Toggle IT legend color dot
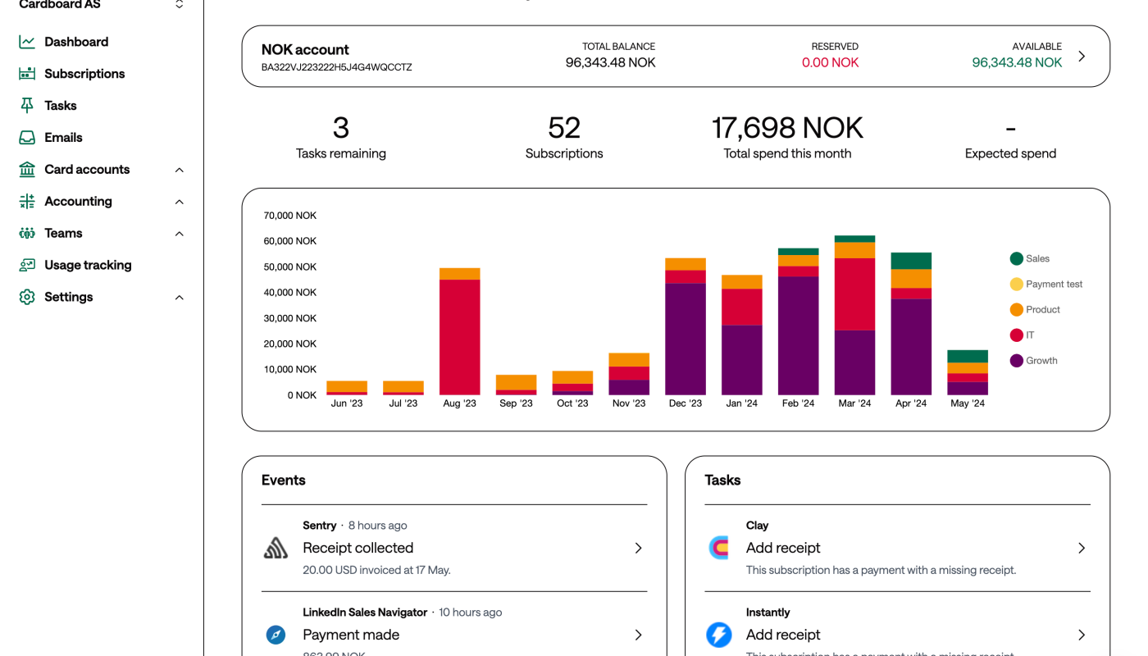1148x656 pixels. point(1017,335)
